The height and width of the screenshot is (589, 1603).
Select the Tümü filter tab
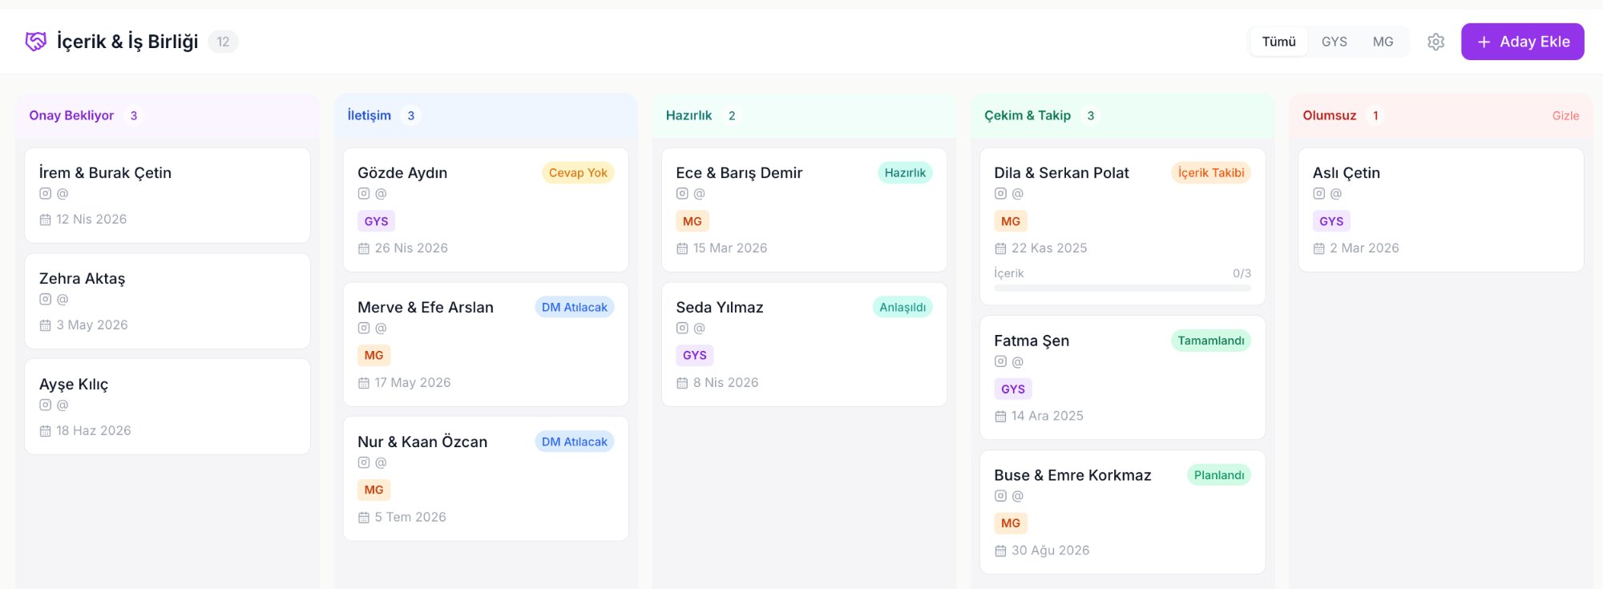(x=1278, y=42)
